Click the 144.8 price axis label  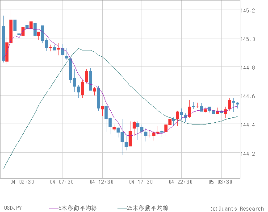click(247, 68)
